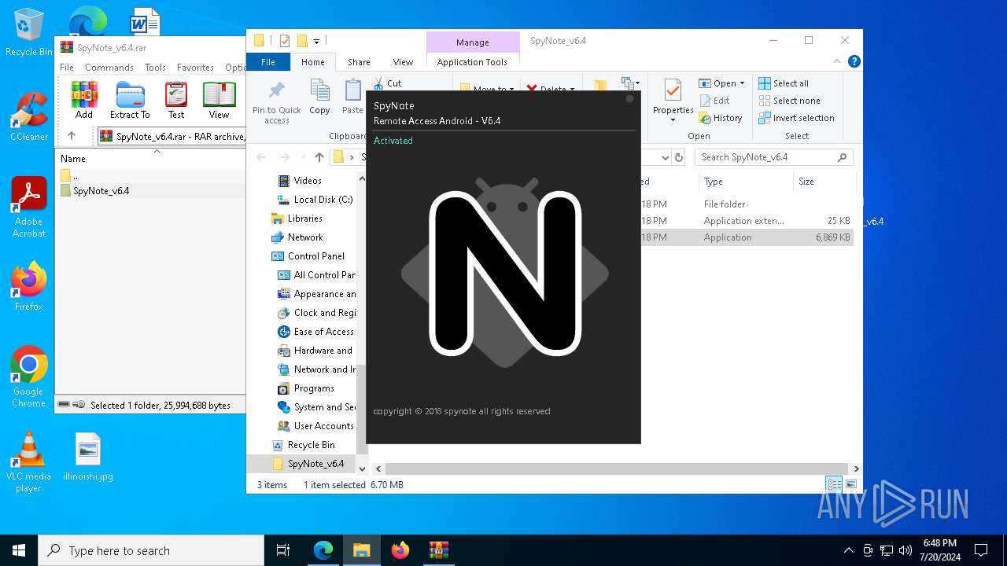Open the File tab in Explorer
This screenshot has height=566, width=1007.
coord(268,62)
